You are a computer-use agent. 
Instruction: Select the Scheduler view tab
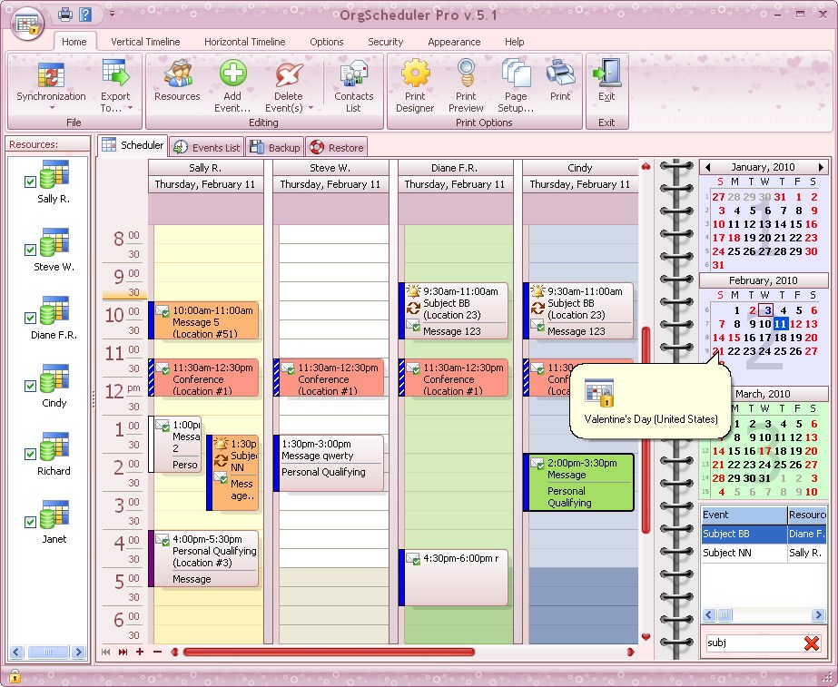click(x=133, y=145)
